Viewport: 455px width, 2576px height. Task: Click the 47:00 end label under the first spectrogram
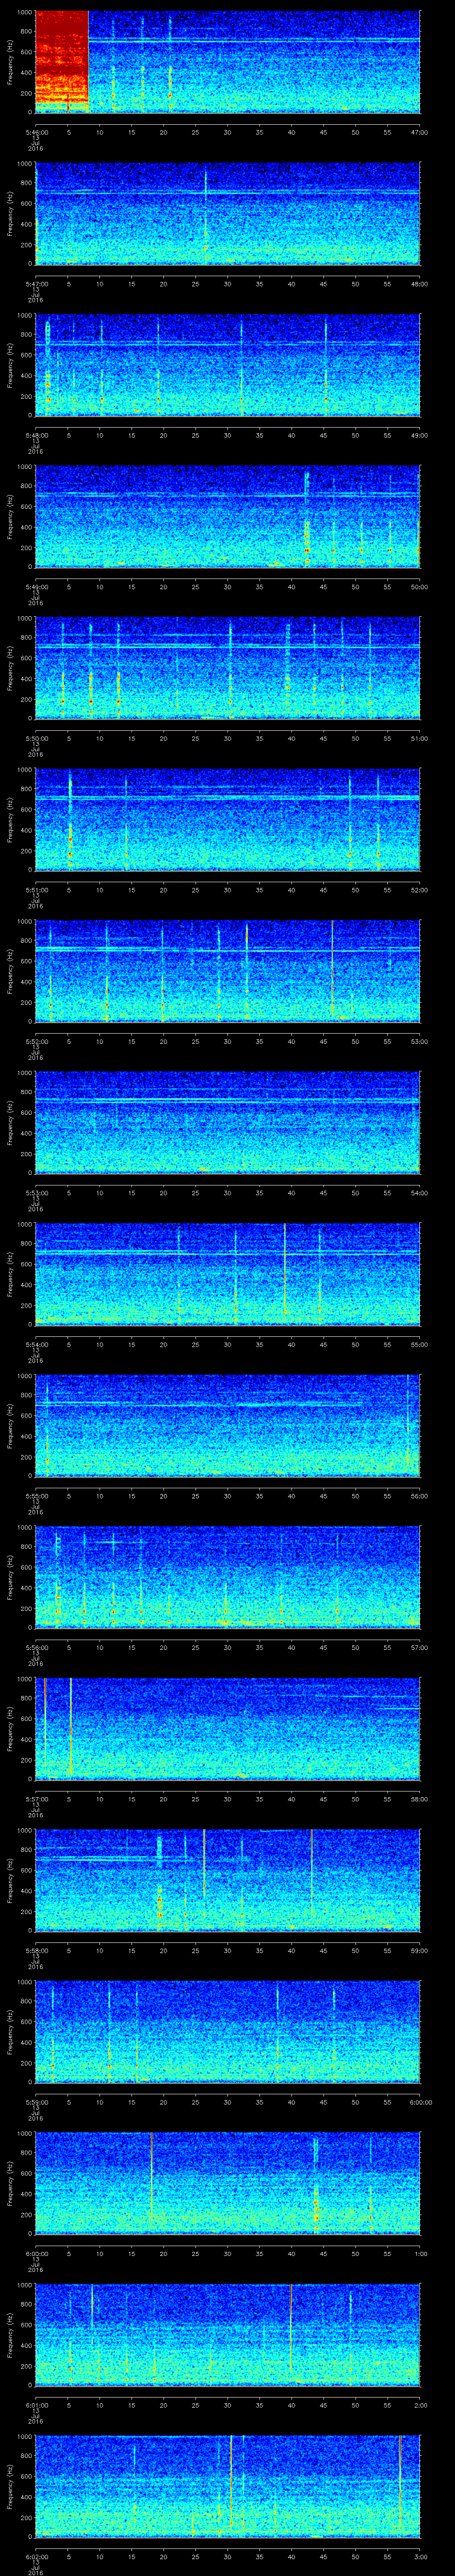point(419,132)
